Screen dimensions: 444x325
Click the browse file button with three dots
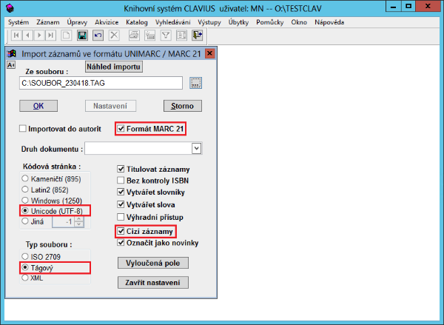(195, 82)
